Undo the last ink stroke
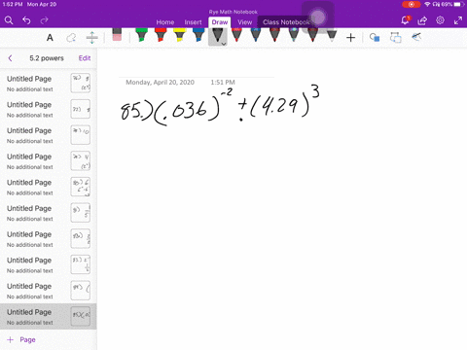The width and height of the screenshot is (467, 350). click(x=26, y=20)
